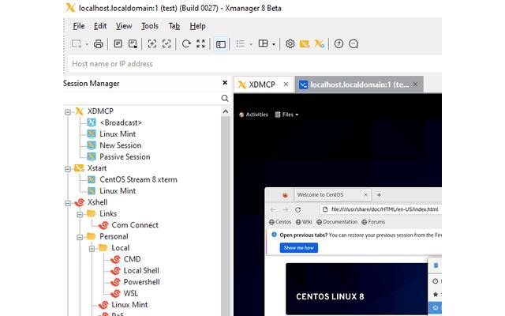Open the File menu
The image size is (505, 316).
(79, 26)
